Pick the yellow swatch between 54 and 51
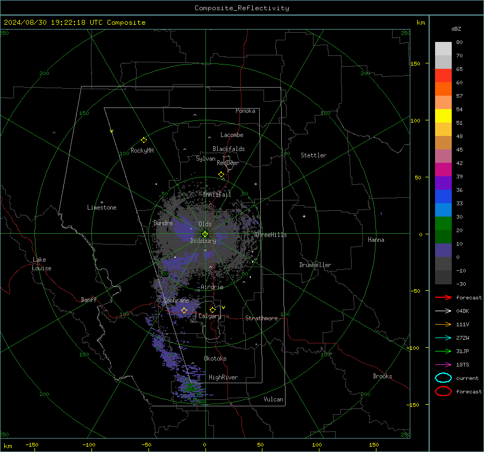484x452 pixels. (x=443, y=116)
